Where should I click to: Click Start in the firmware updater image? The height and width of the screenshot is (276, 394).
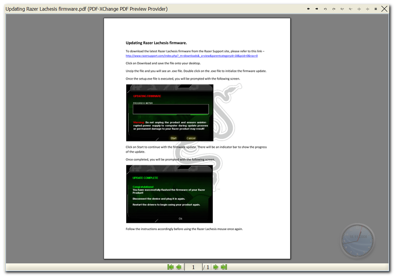point(173,138)
